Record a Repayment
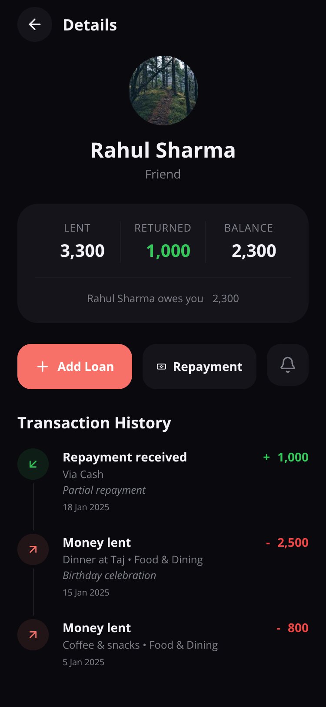This screenshot has height=707, width=326. pyautogui.click(x=200, y=367)
